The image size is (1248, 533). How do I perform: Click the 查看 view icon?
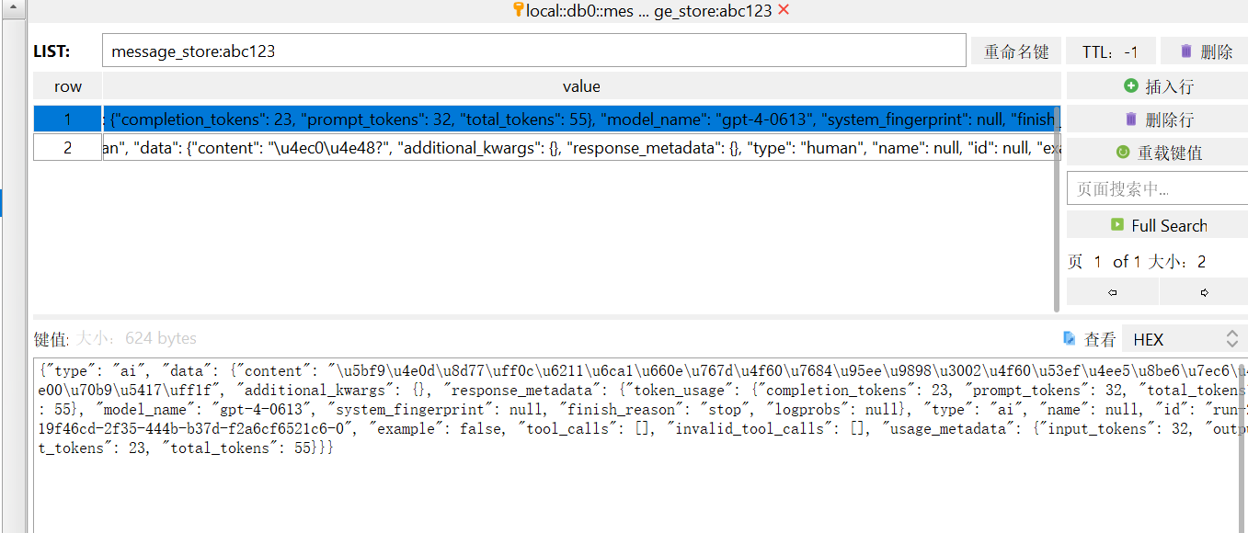pyautogui.click(x=1069, y=339)
